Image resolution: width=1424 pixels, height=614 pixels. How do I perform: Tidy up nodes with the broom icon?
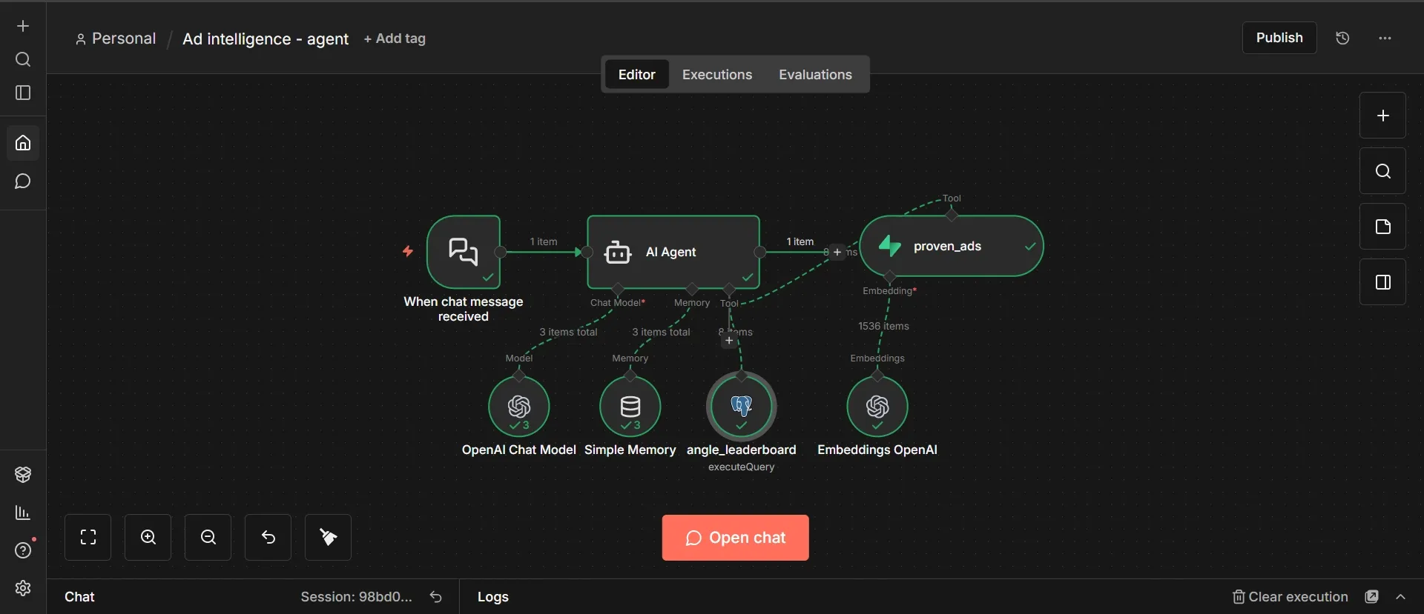[328, 537]
